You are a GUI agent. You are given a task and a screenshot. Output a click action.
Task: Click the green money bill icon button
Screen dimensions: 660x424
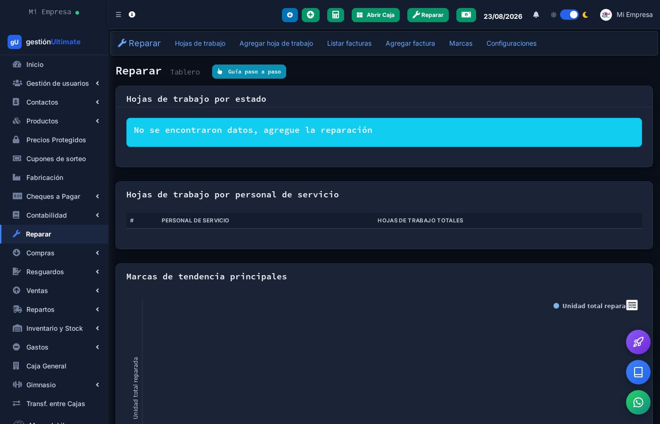466,15
